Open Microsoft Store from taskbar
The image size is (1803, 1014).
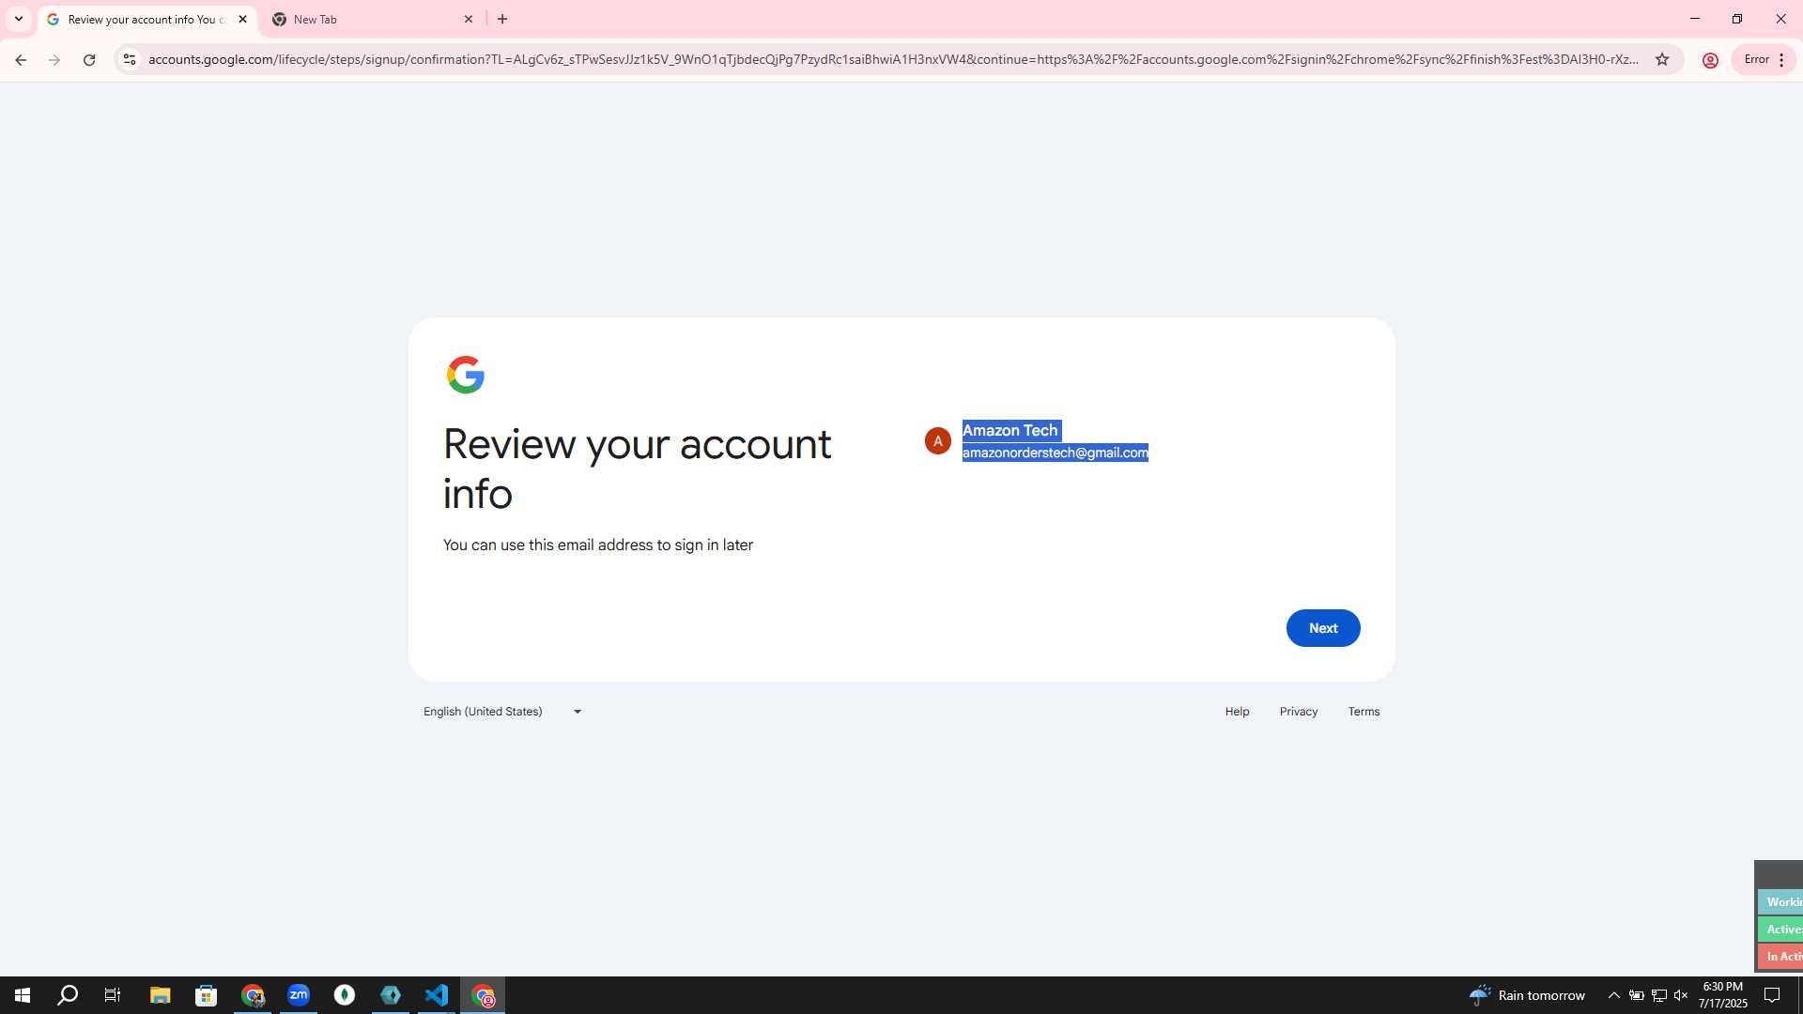206,995
